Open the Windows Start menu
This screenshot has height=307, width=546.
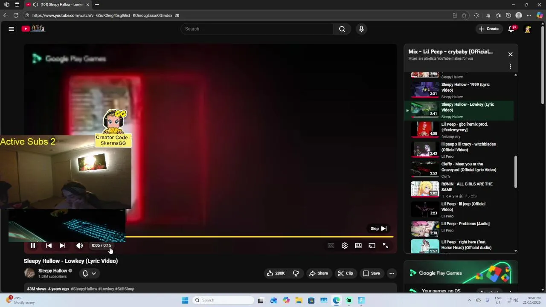point(185,300)
